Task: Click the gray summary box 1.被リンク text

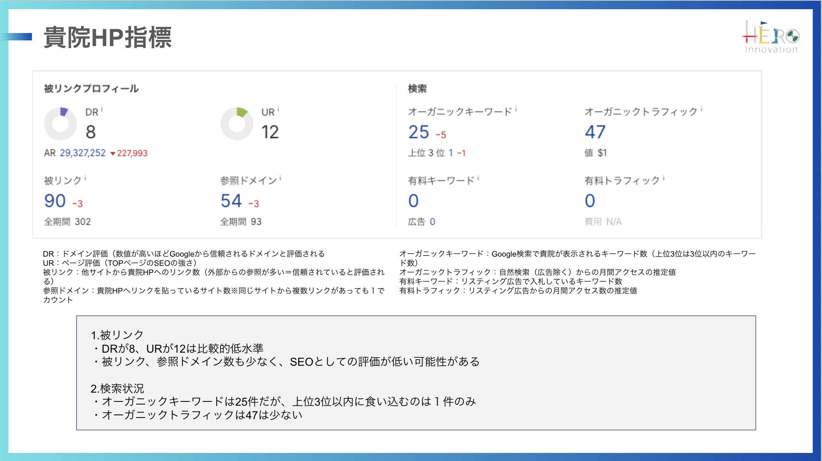Action: 117,335
